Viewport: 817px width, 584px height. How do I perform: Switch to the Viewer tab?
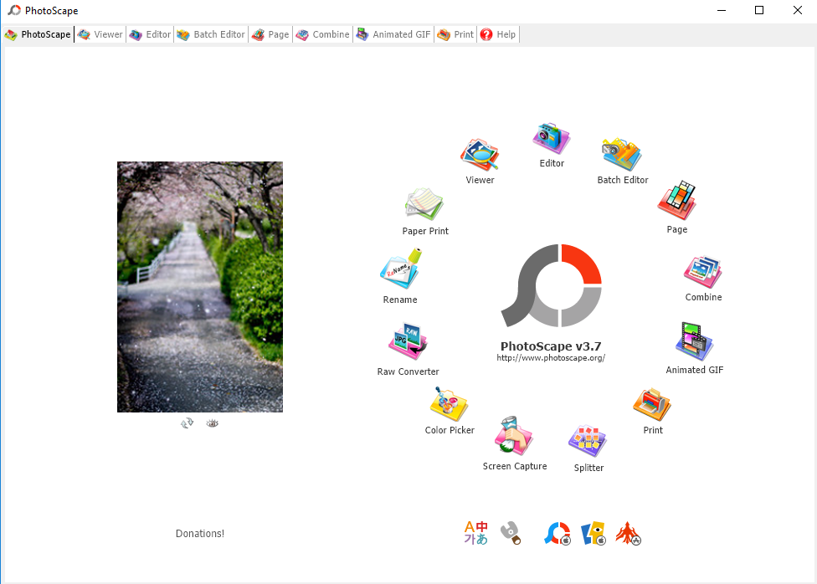coord(100,34)
